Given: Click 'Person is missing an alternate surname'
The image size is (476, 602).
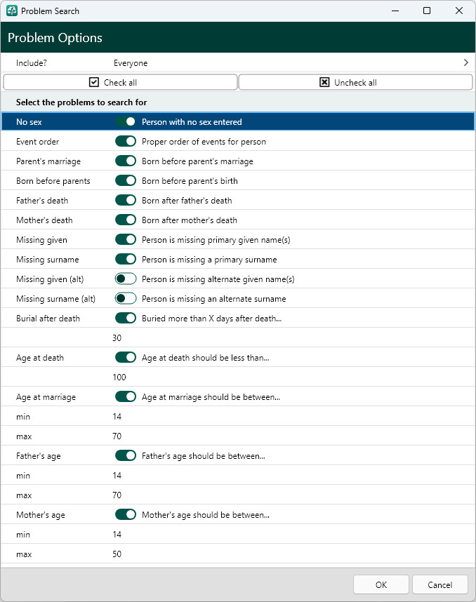Looking at the screenshot, I should 214,299.
